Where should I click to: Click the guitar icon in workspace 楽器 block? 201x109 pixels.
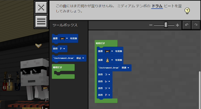click(108, 60)
